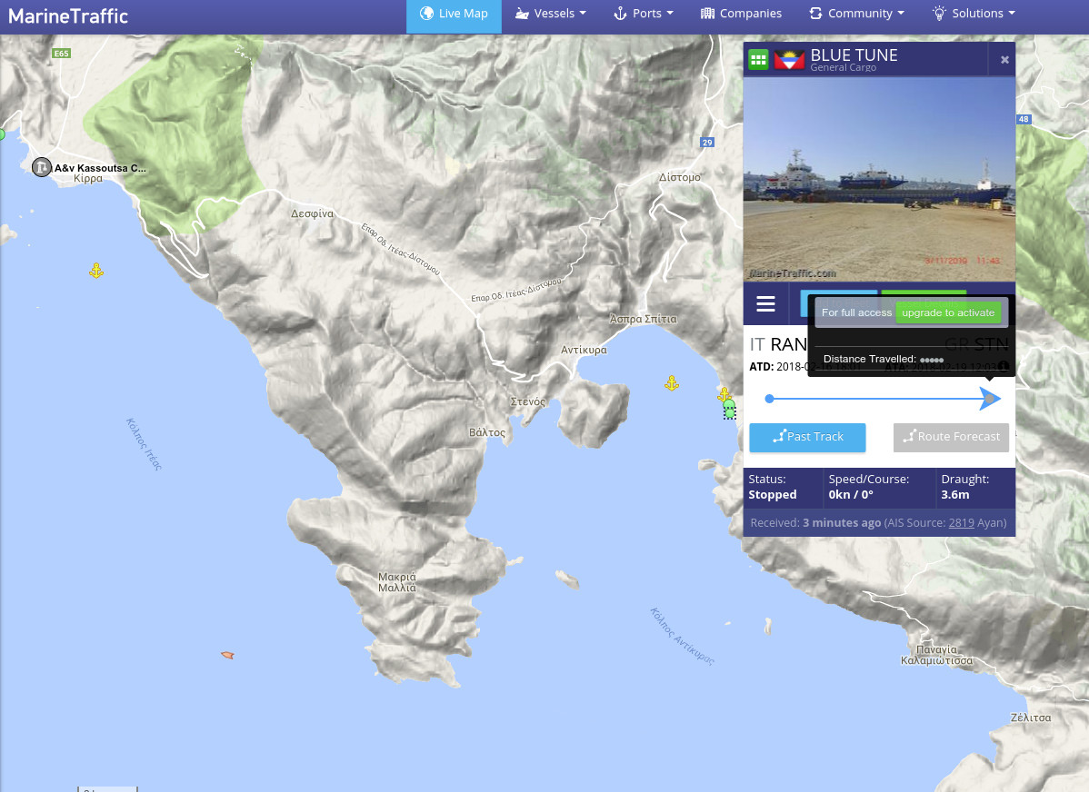Click the orange vessel marker in the gulf

coord(227,655)
